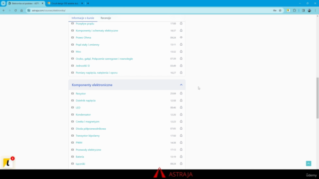The image size is (319, 179).
Task: Open a new browser tab
Action: point(88,3)
